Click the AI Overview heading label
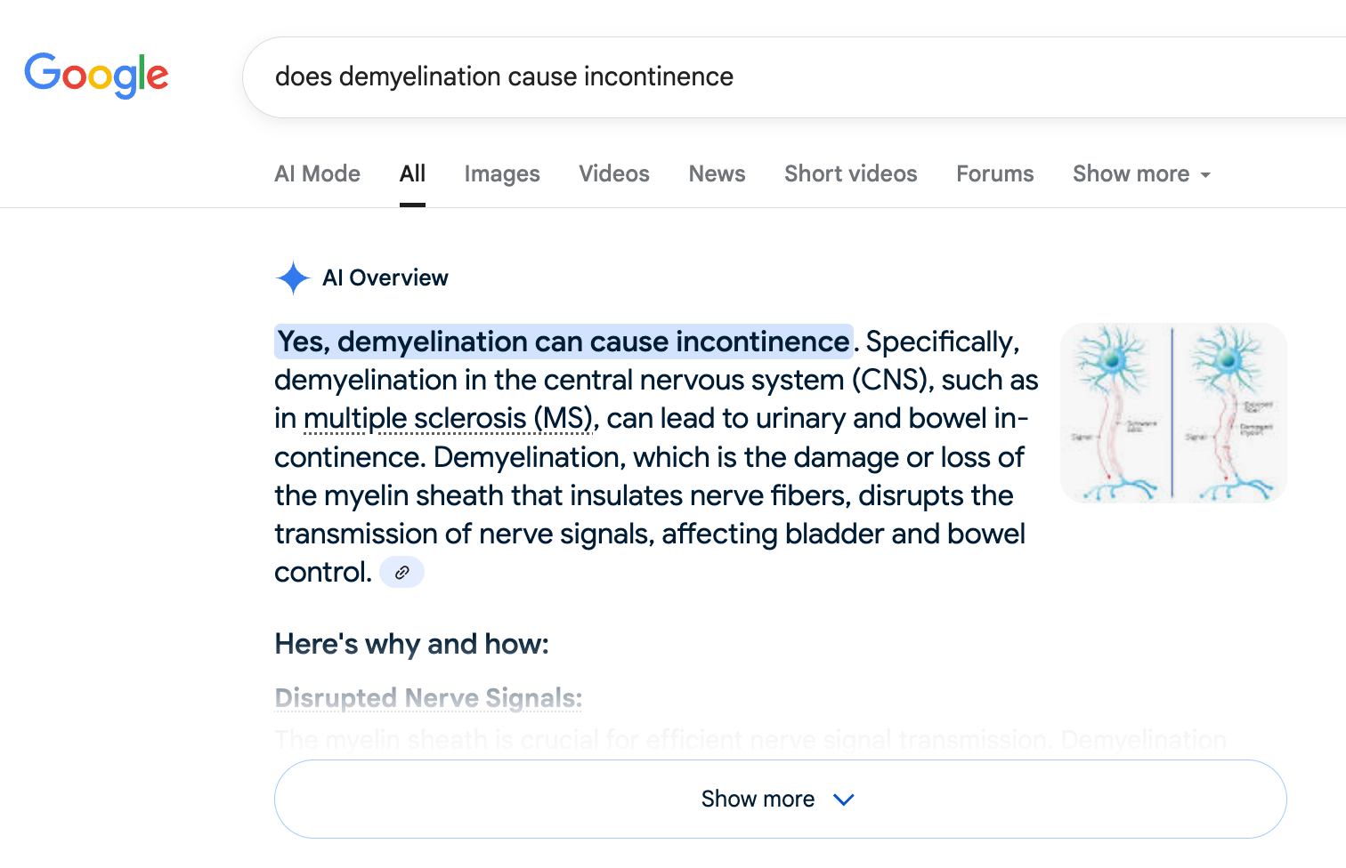Viewport: 1346px width, 868px height. click(385, 278)
